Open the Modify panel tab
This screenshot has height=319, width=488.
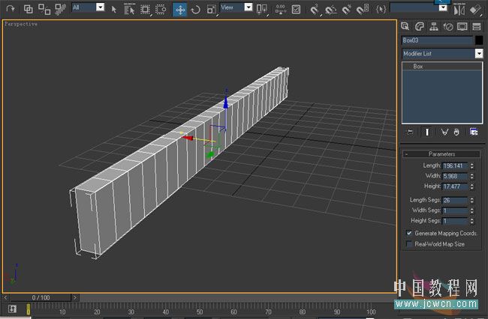pos(419,26)
